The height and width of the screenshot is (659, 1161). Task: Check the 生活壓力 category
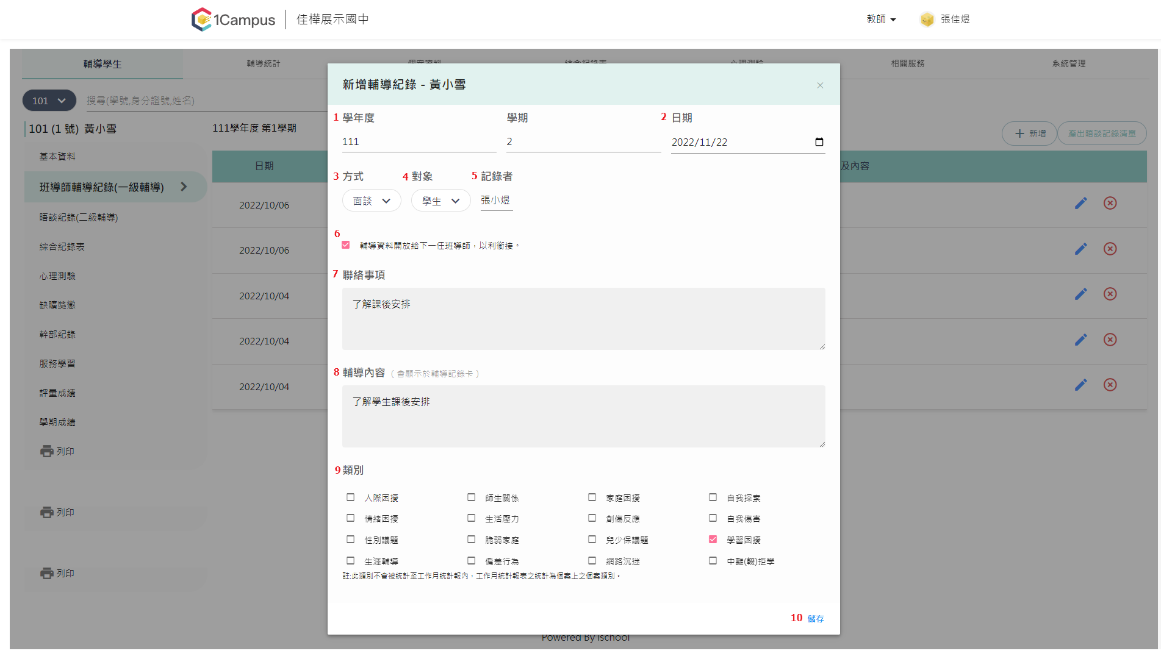[471, 518]
